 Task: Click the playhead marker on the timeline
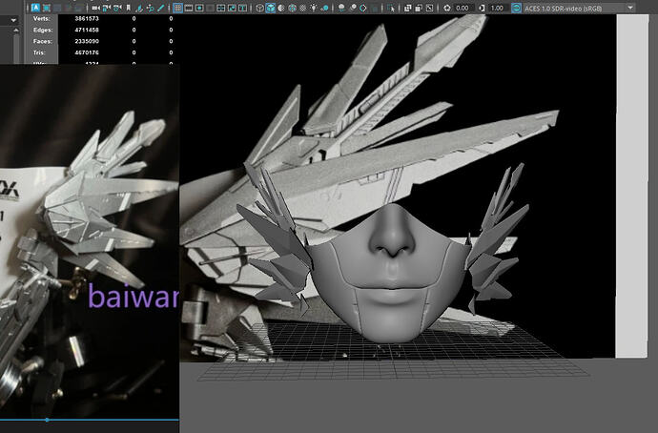(47, 419)
